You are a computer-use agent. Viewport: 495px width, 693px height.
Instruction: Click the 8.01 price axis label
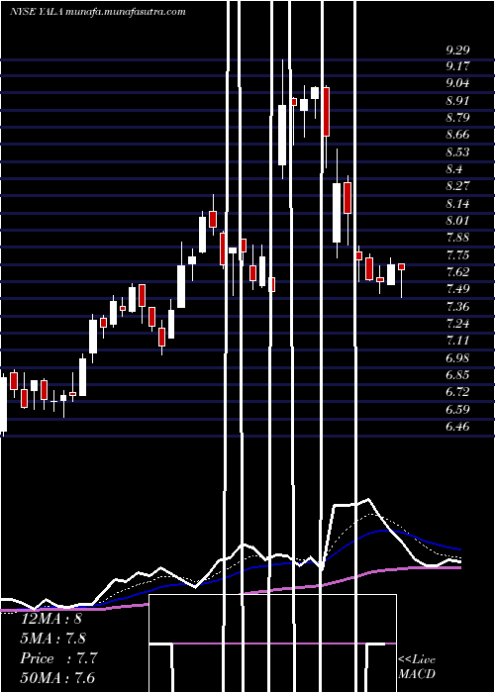point(457,221)
